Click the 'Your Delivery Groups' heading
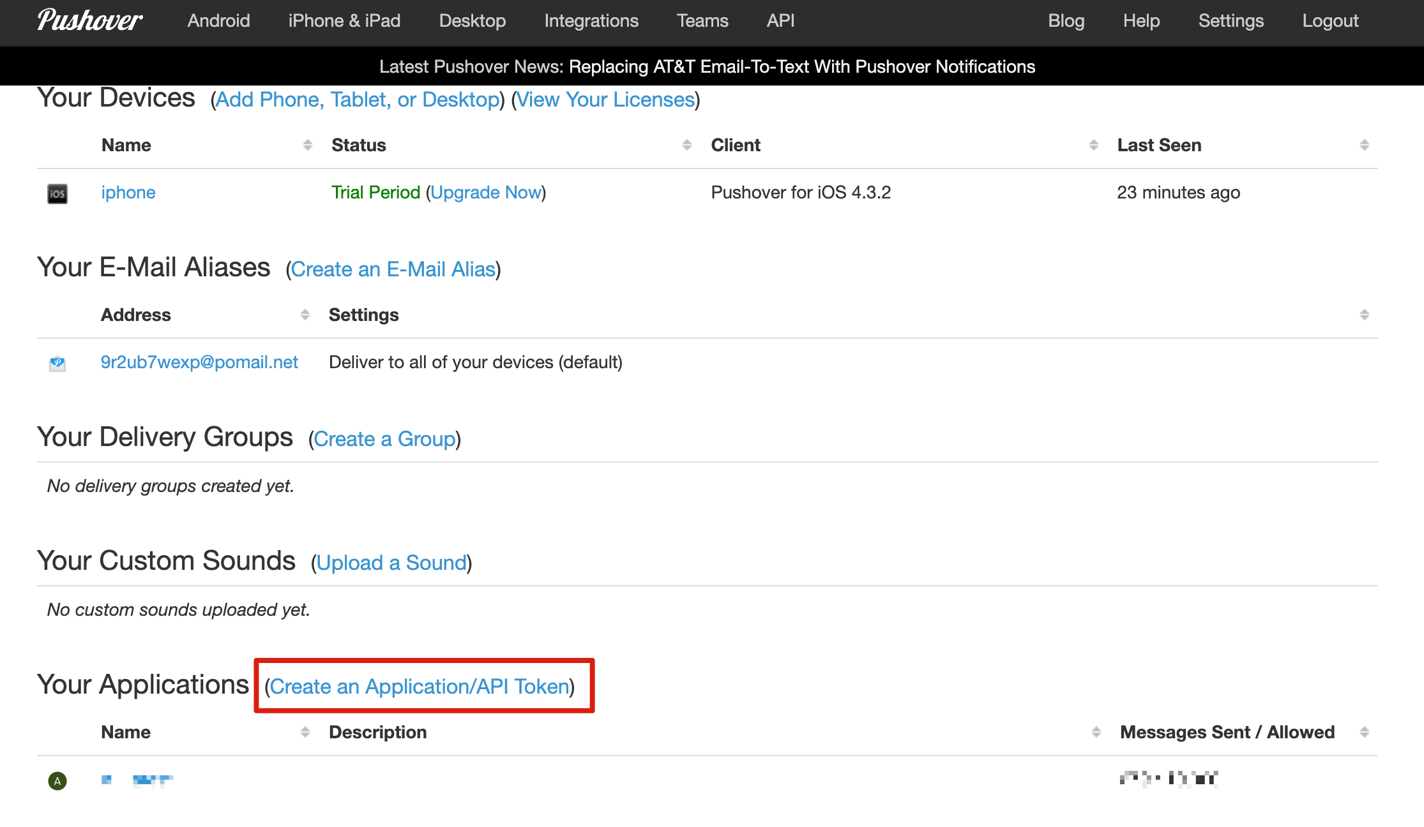The width and height of the screenshot is (1424, 827). coord(165,436)
